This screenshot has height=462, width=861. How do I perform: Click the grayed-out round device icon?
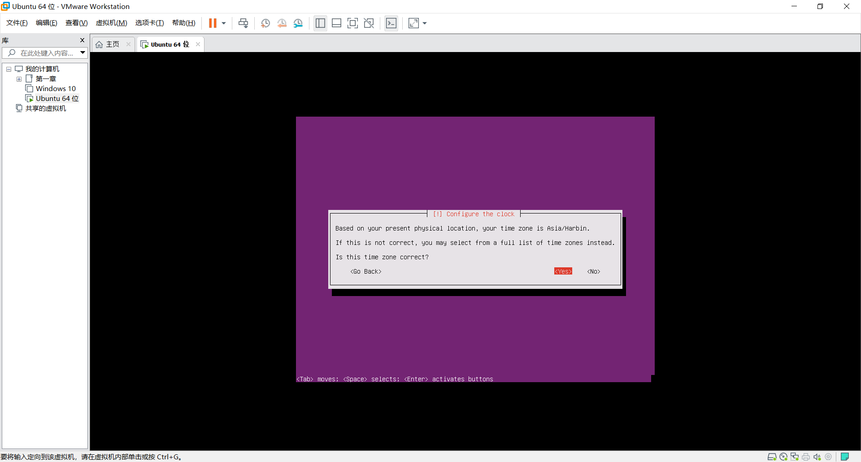828,457
